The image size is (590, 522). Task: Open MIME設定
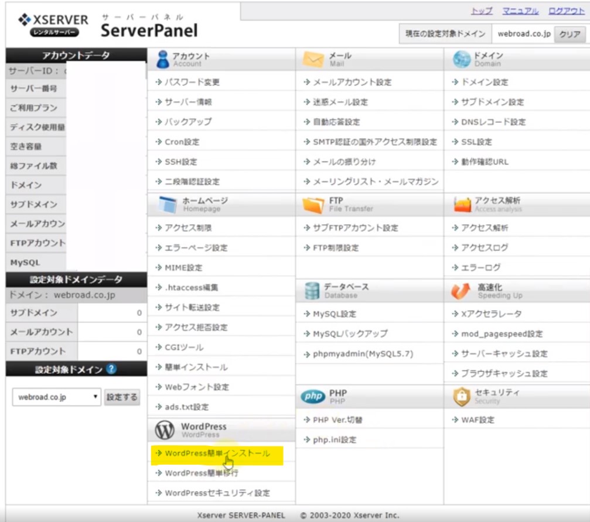(183, 267)
